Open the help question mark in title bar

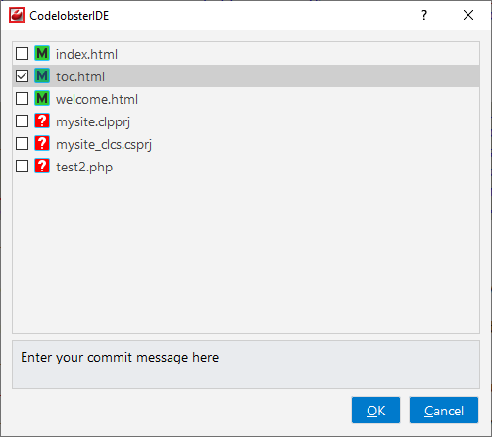pyautogui.click(x=424, y=15)
